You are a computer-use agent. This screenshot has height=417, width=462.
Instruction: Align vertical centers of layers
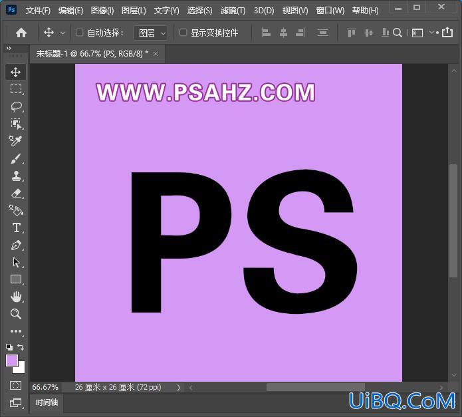[368, 33]
